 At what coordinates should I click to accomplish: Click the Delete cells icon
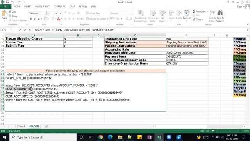tap(179, 13)
